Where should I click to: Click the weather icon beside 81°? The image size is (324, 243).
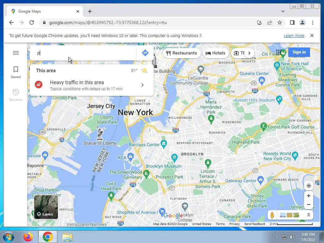(144, 71)
